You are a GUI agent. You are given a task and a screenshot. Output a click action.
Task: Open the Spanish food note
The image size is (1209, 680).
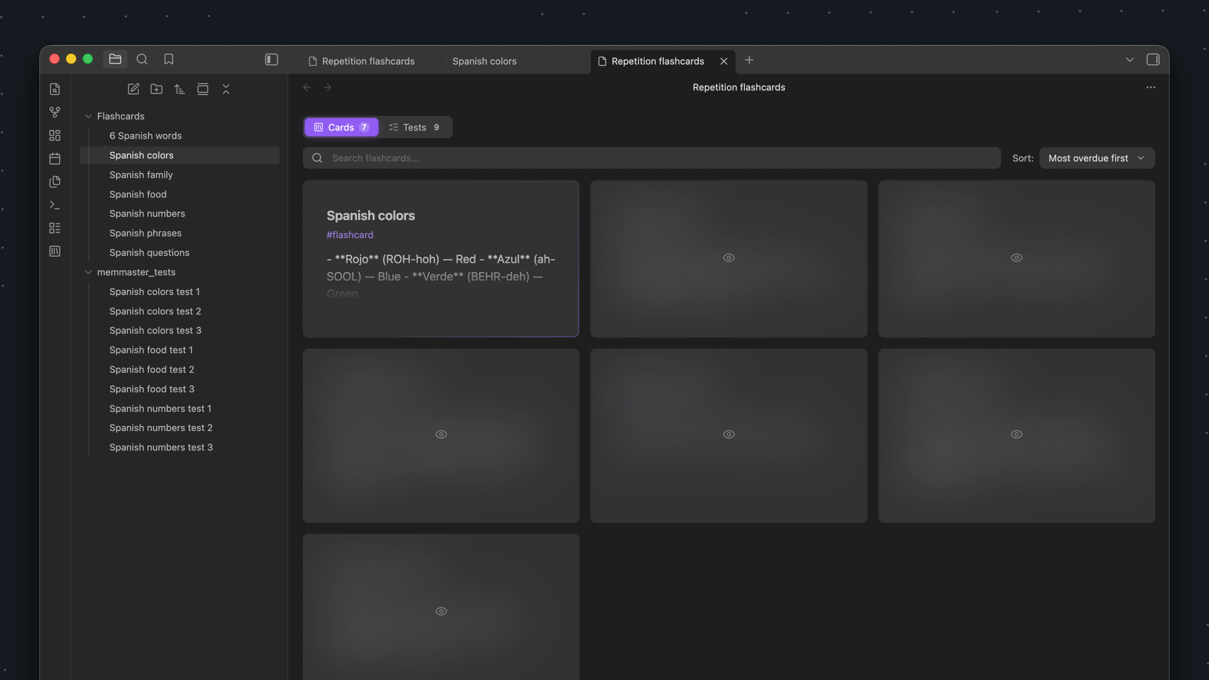179,194
